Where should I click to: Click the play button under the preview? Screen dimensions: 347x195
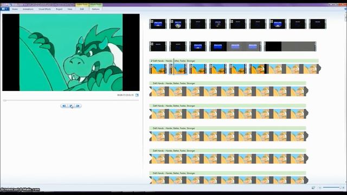(x=71, y=106)
